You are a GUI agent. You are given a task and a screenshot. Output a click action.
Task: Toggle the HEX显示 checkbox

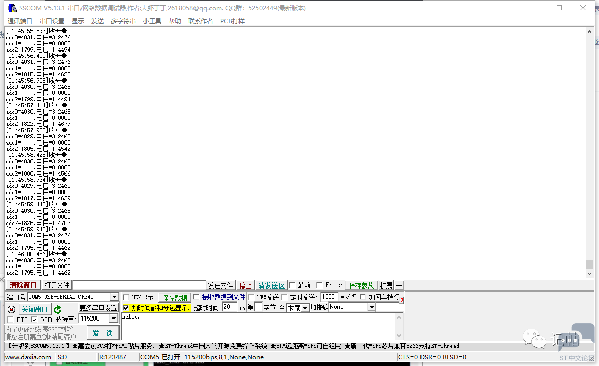[x=126, y=297]
